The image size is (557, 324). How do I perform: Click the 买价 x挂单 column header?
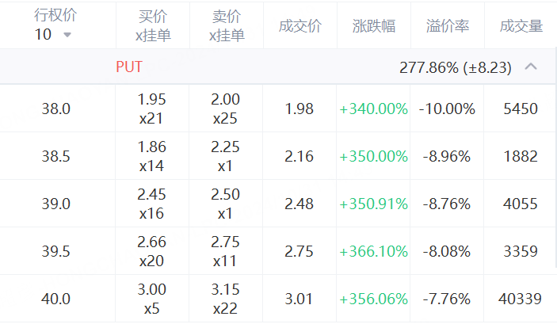coord(153,26)
